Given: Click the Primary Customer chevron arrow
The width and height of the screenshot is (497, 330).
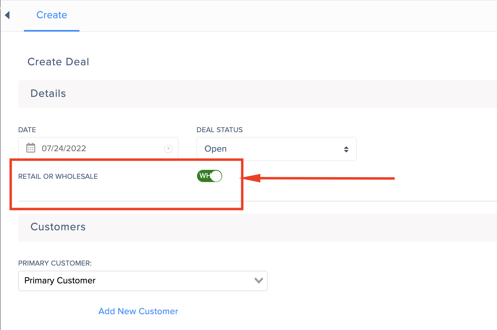Looking at the screenshot, I should (259, 281).
